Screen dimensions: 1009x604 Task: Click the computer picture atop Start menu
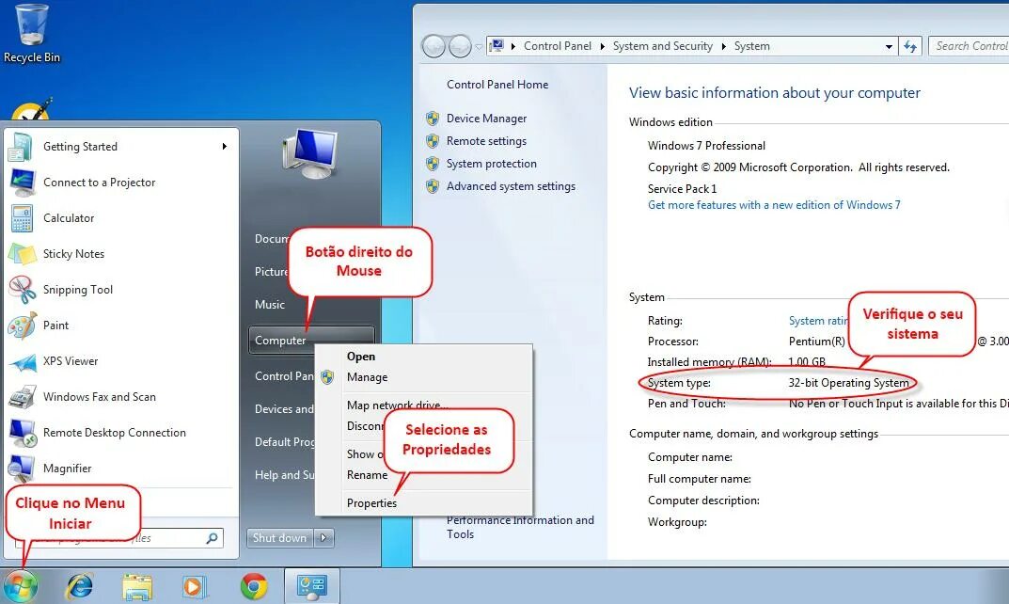coord(310,154)
